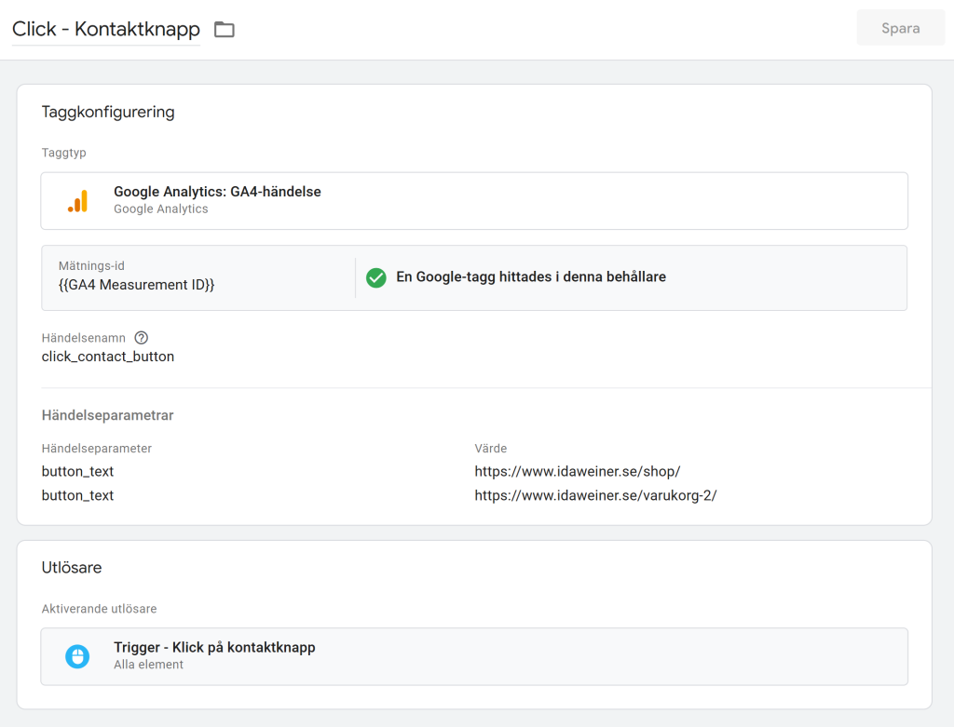Viewport: 954px width, 727px height.
Task: Click the event name click_contact_button
Action: 108,357
